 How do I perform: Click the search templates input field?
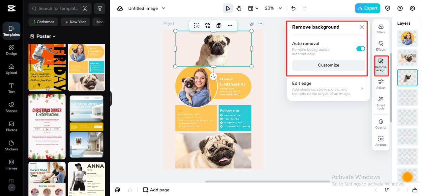point(58,9)
